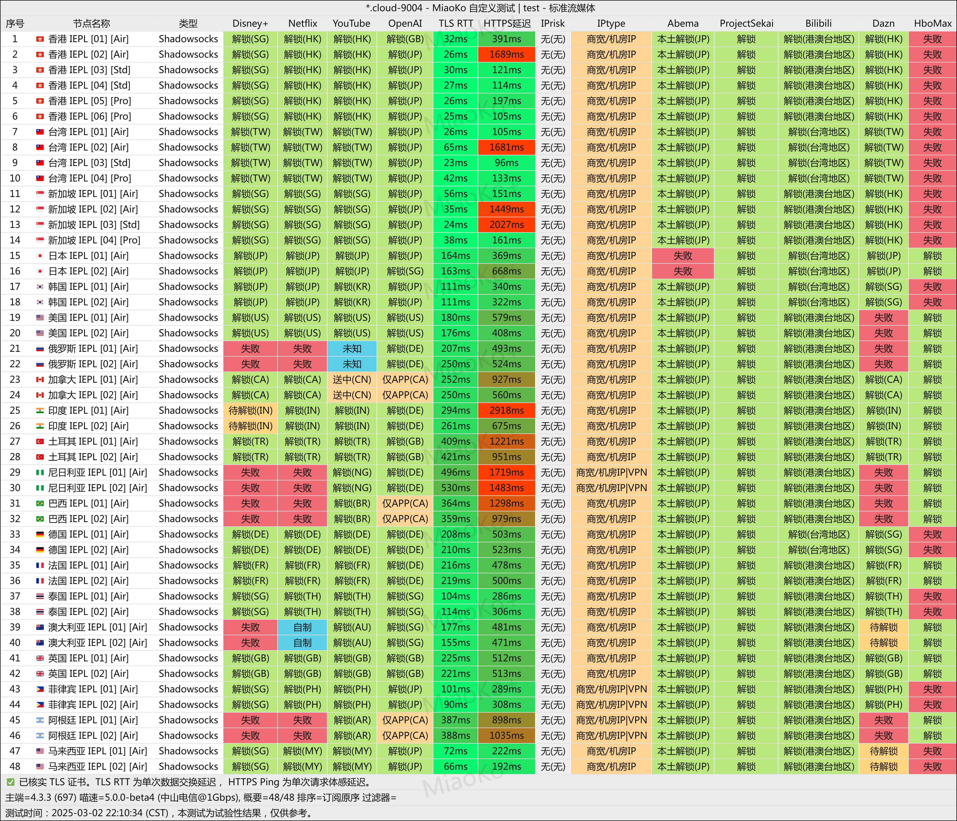
Task: Click the Germany flag beside 德国 IEPL [01] [Air]
Action: coord(40,535)
